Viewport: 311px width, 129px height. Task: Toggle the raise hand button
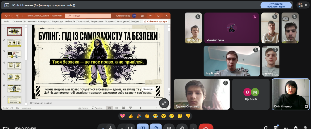click(182, 127)
